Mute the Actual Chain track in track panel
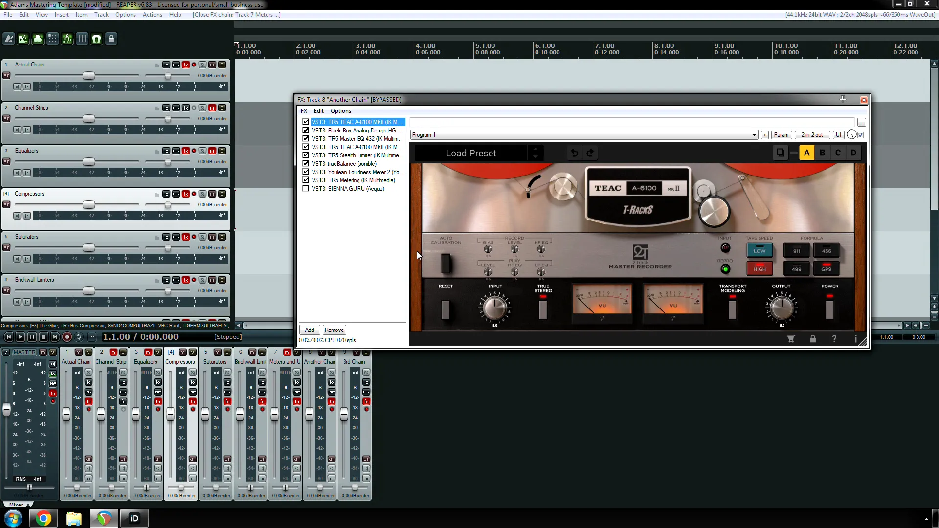 coord(212,65)
